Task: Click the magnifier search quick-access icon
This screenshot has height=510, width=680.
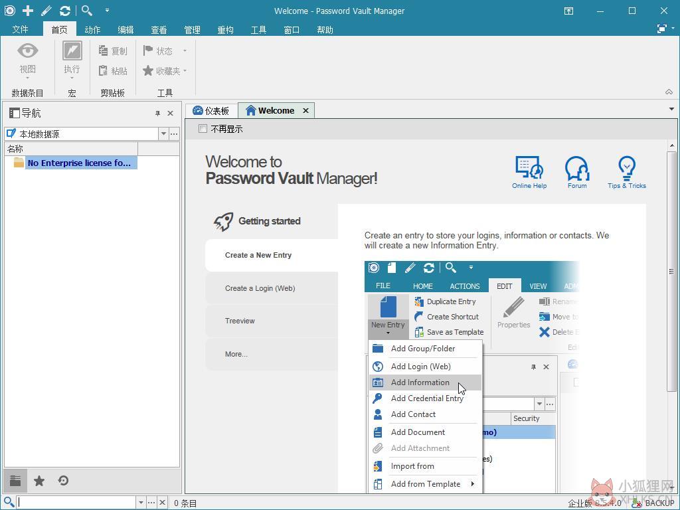Action: click(x=87, y=11)
